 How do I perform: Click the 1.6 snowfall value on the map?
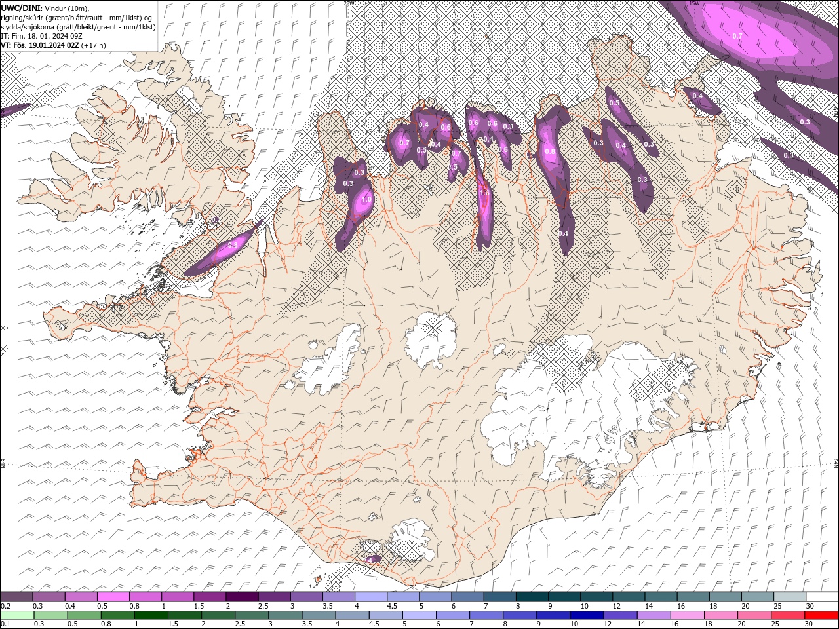coord(484,193)
